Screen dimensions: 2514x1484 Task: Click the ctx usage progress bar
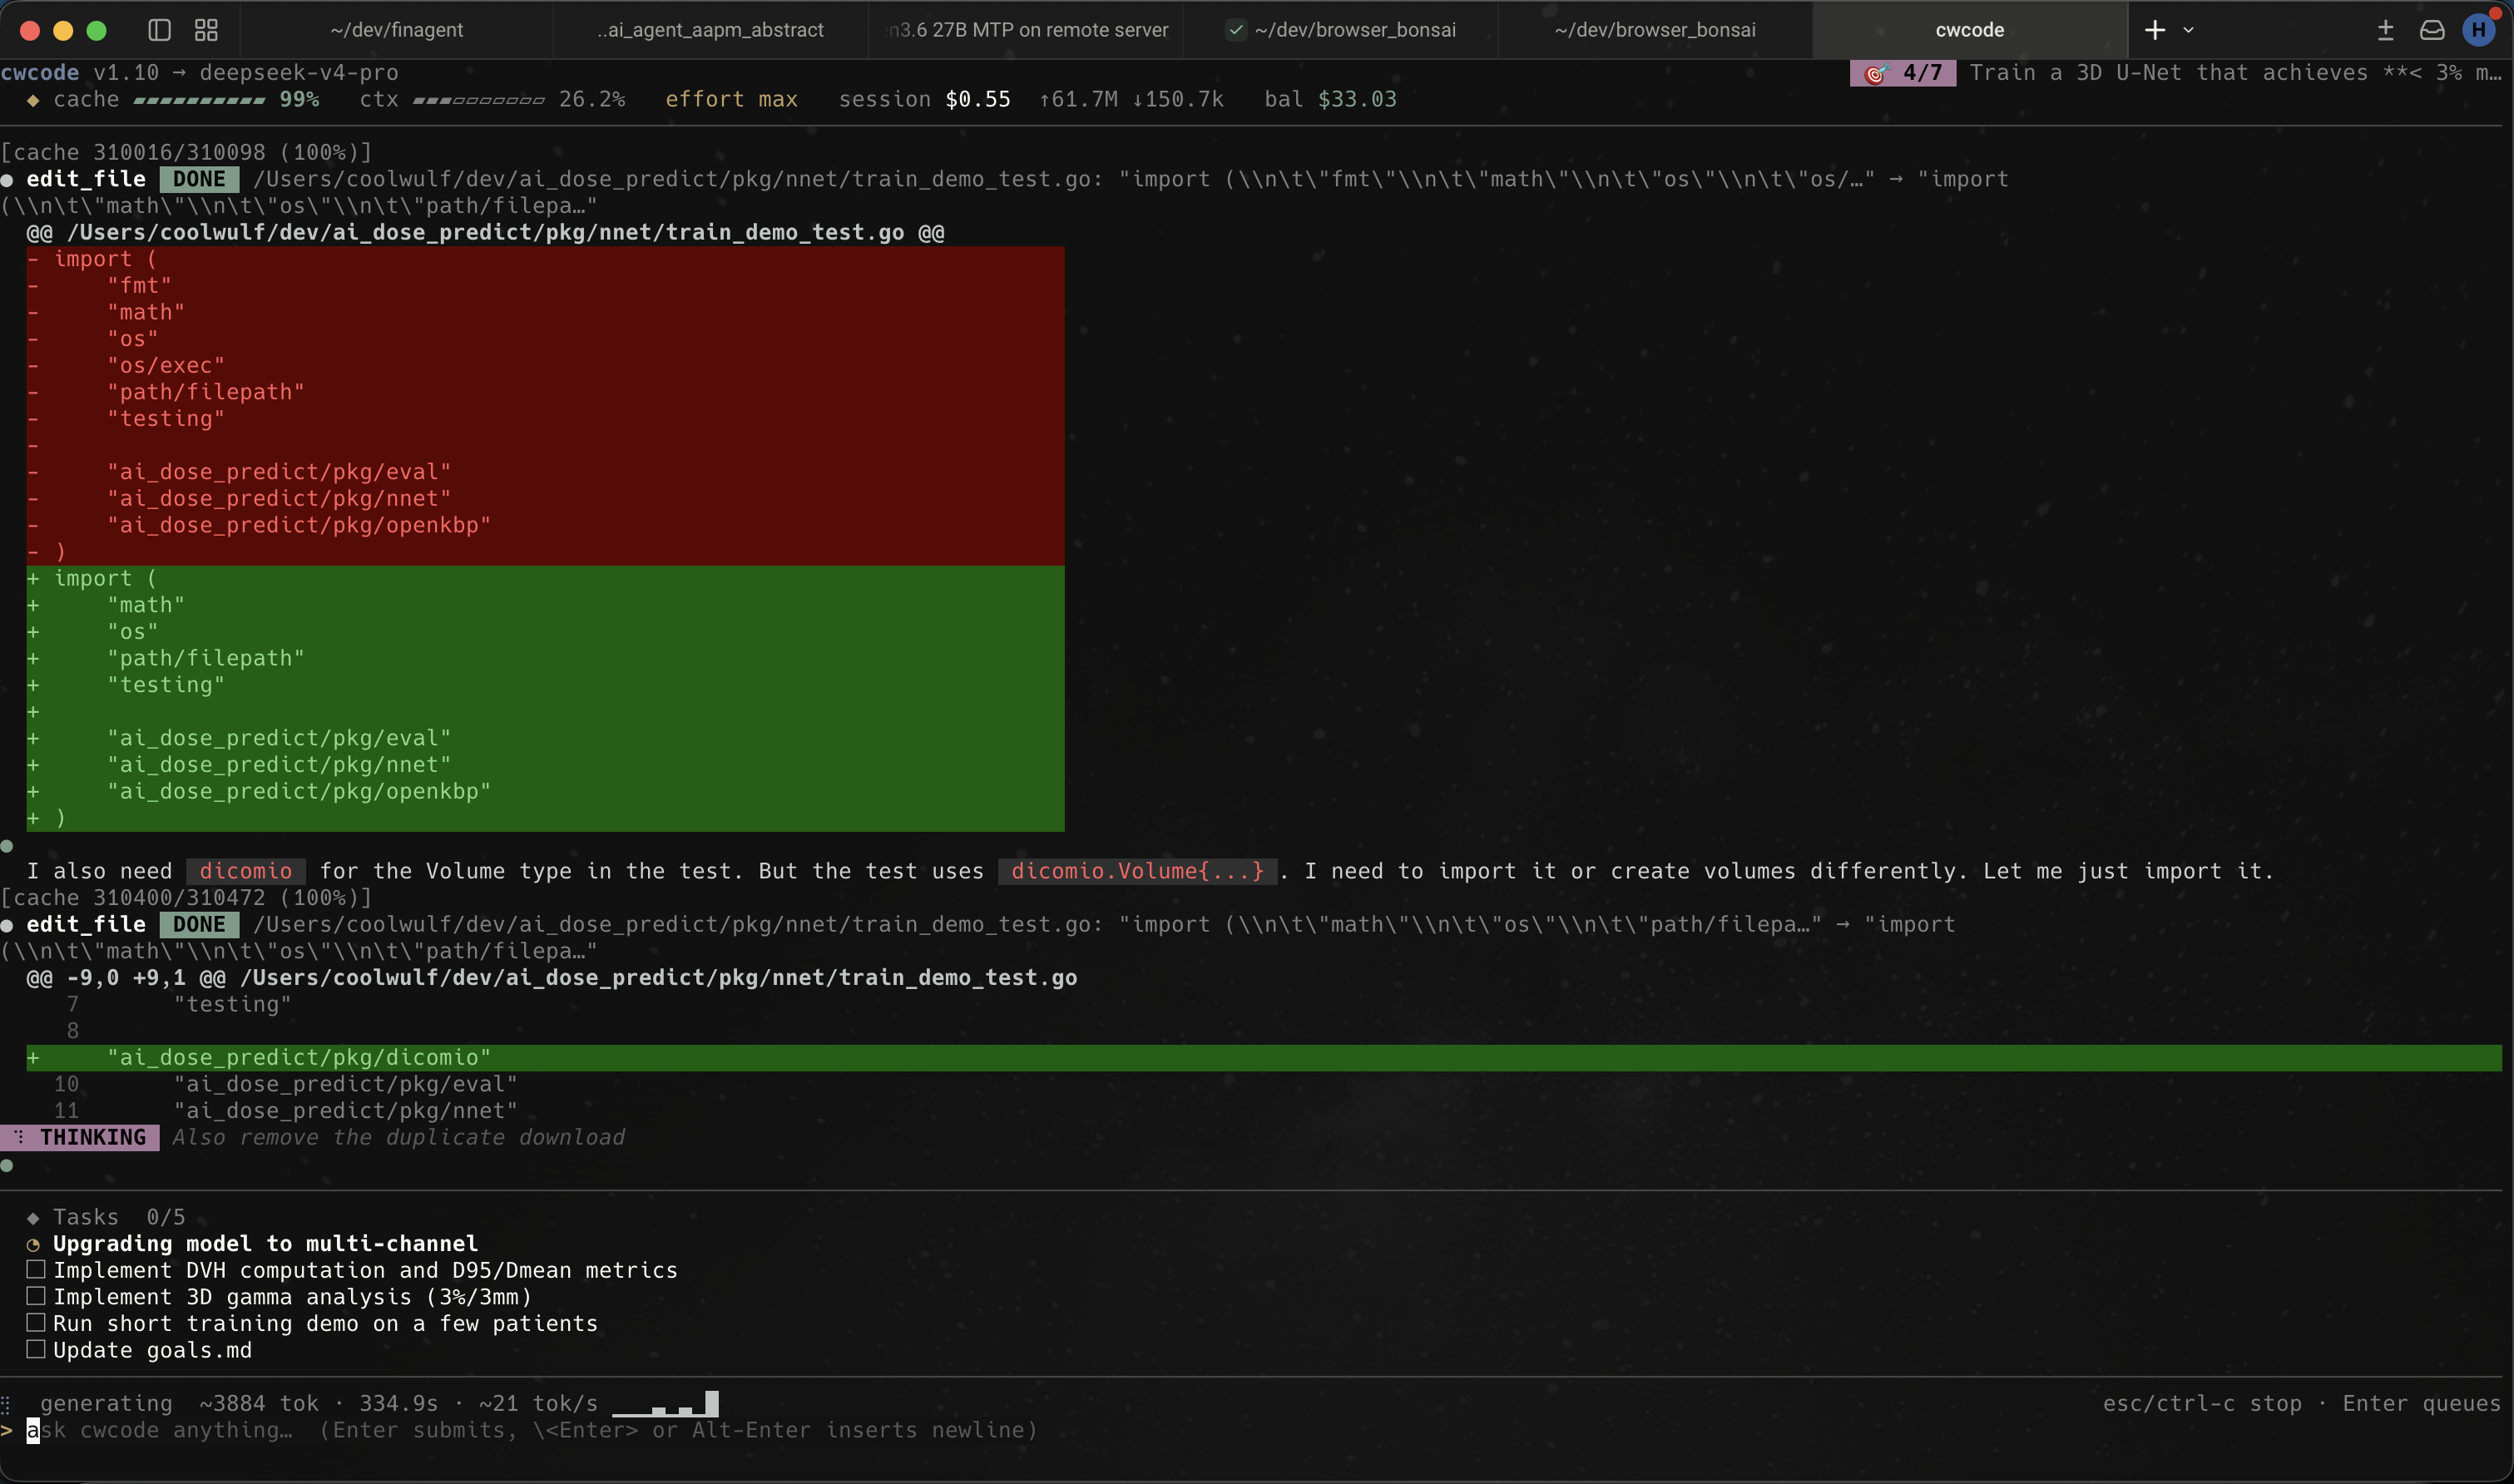coord(479,100)
